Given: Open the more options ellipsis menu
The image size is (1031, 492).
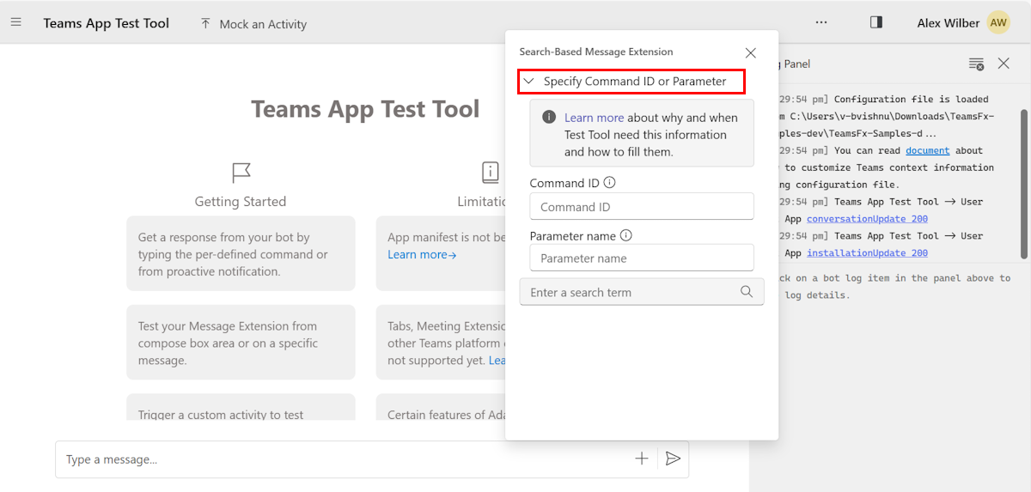Looking at the screenshot, I should 821,22.
